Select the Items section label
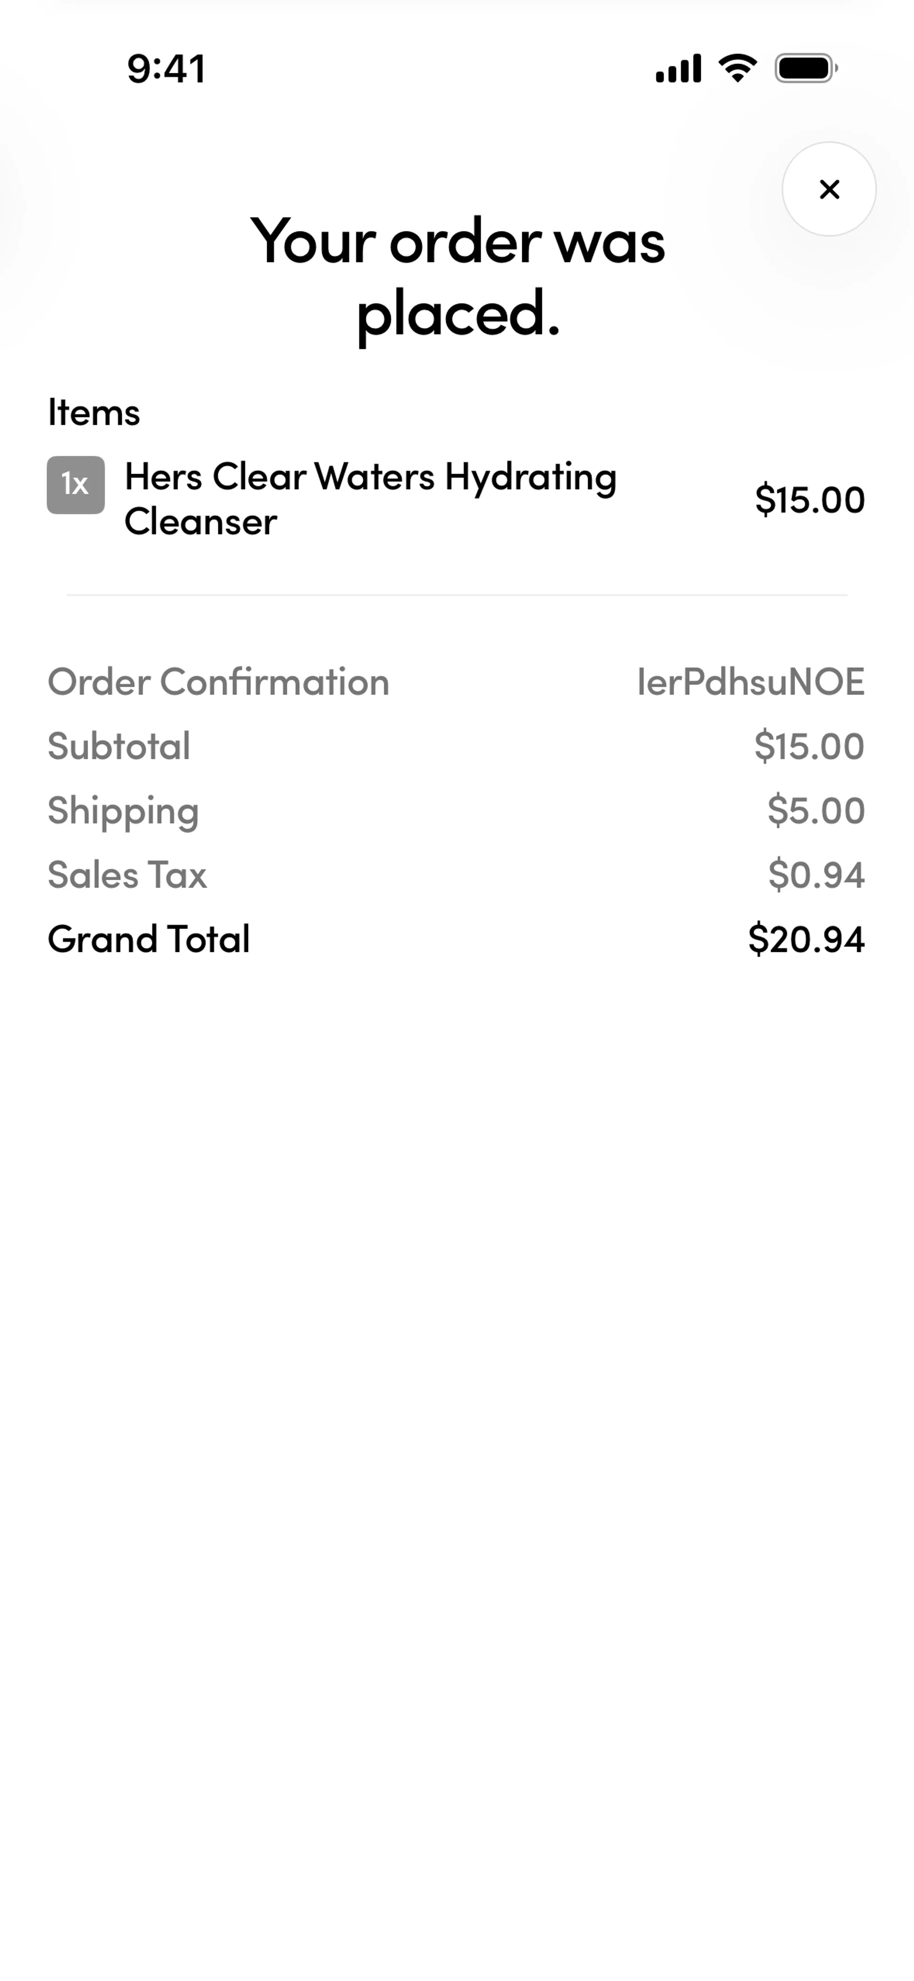The width and height of the screenshot is (914, 1981). click(x=94, y=412)
